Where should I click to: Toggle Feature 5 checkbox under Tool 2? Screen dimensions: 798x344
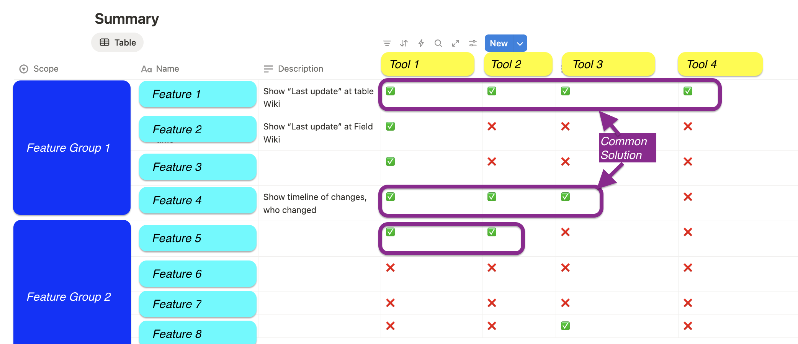click(492, 232)
